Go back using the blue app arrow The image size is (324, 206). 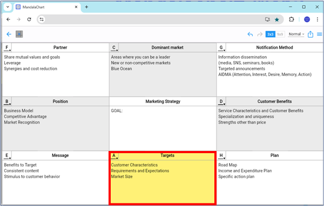(9, 34)
